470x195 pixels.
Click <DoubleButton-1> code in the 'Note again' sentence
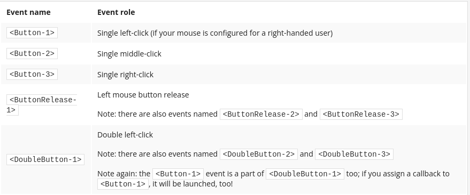pyautogui.click(x=305, y=174)
